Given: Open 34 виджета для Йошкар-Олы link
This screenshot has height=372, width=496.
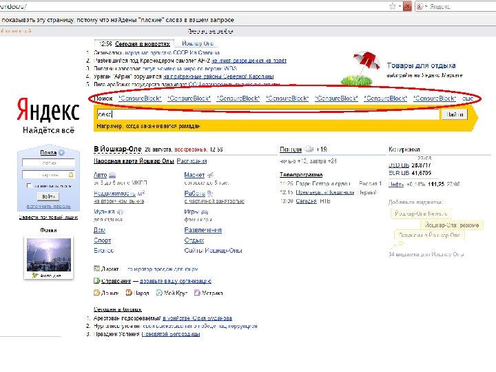Looking at the screenshot, I should pos(426,254).
